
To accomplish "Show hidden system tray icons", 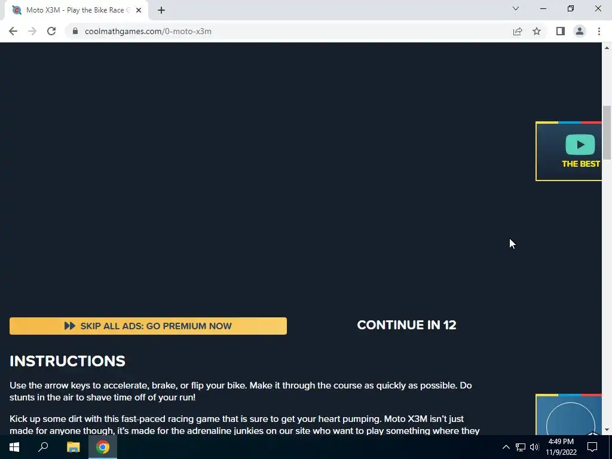I will click(506, 447).
